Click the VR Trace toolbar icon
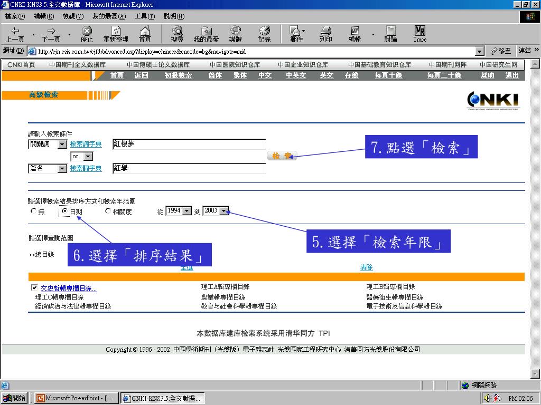Viewport: 541px width, 405px height. 420,34
